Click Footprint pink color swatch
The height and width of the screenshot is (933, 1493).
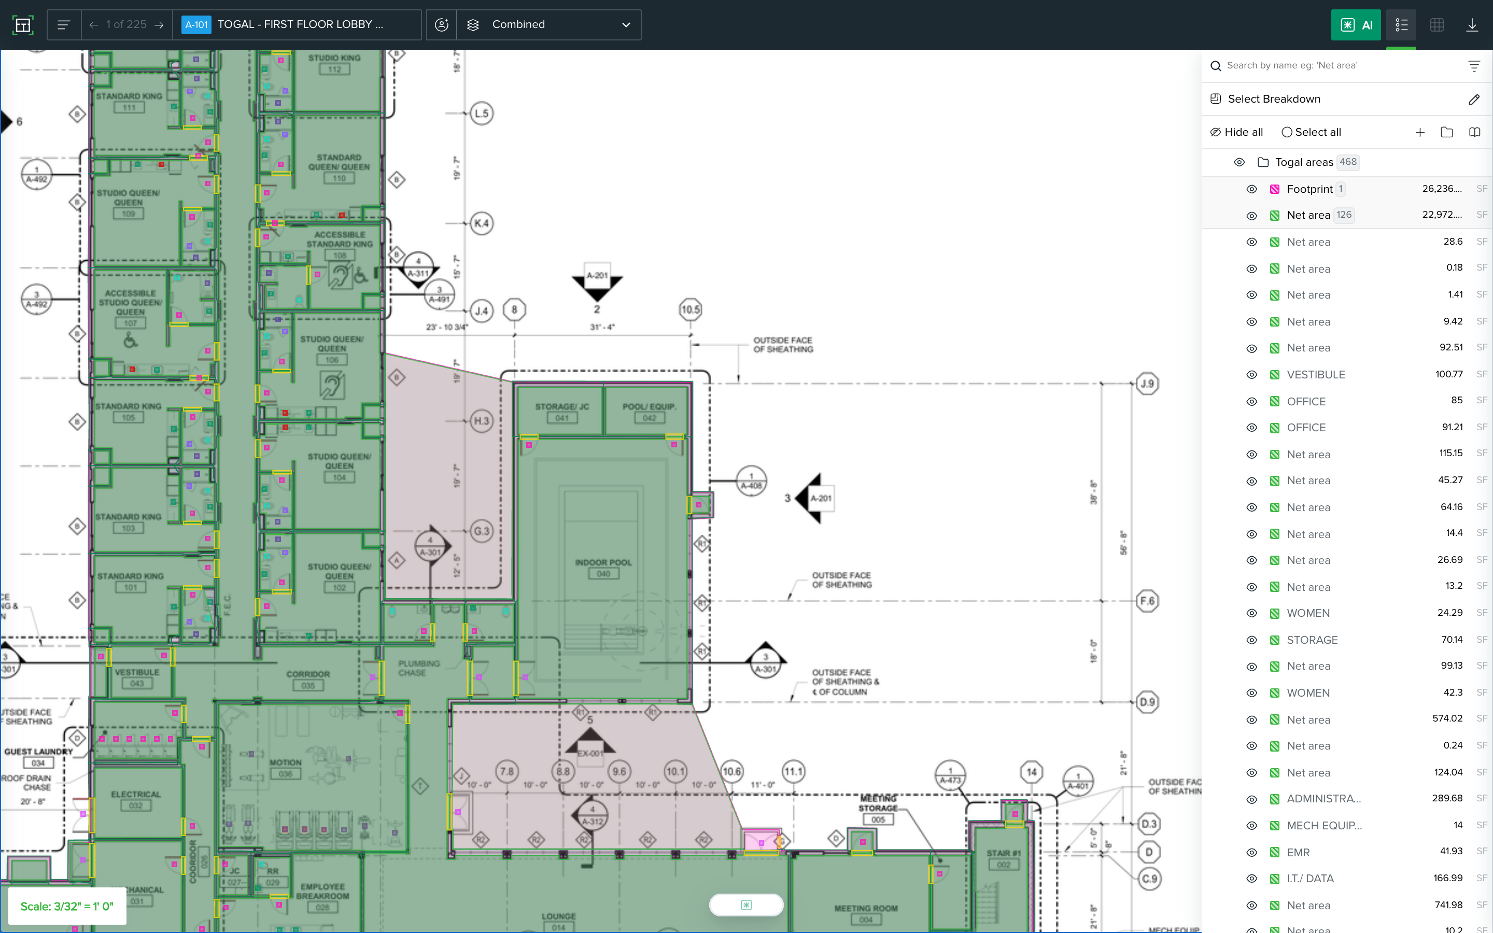tap(1275, 189)
